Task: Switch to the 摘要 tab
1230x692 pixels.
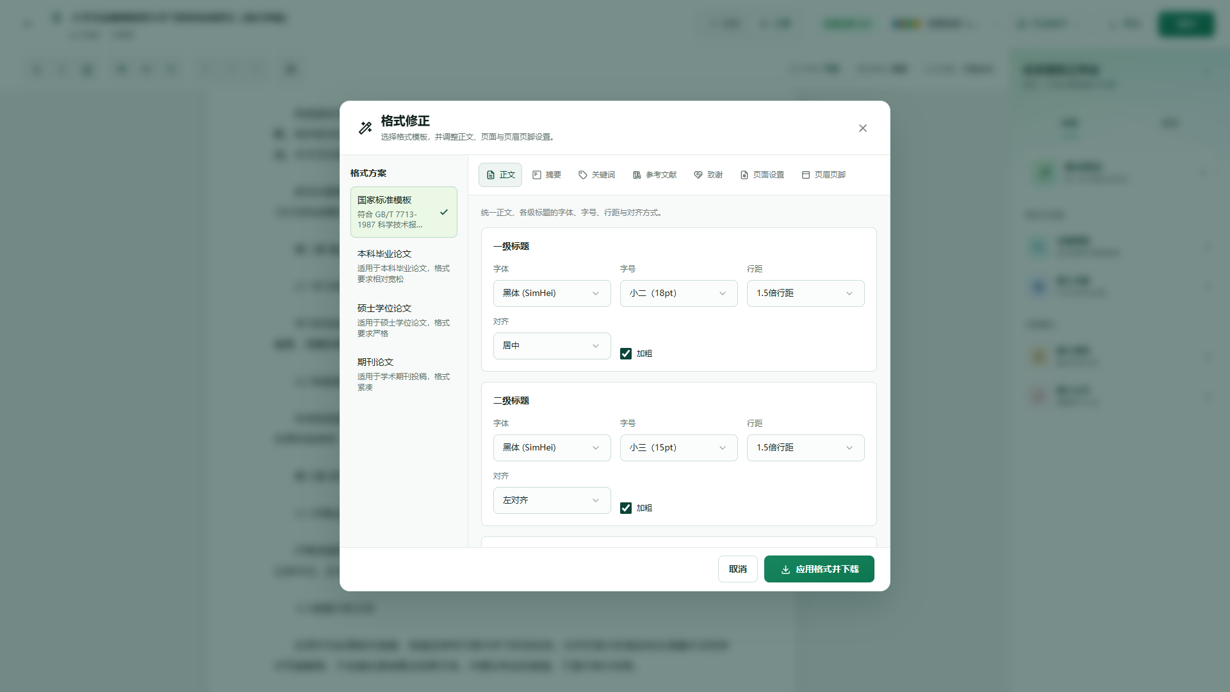Action: tap(546, 175)
